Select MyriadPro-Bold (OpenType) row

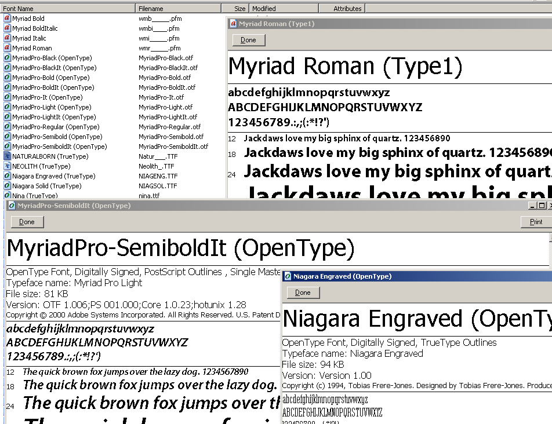pos(51,78)
